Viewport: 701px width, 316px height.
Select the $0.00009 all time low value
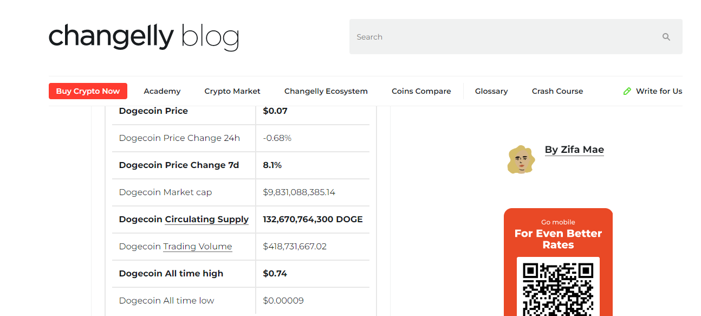pyautogui.click(x=283, y=301)
